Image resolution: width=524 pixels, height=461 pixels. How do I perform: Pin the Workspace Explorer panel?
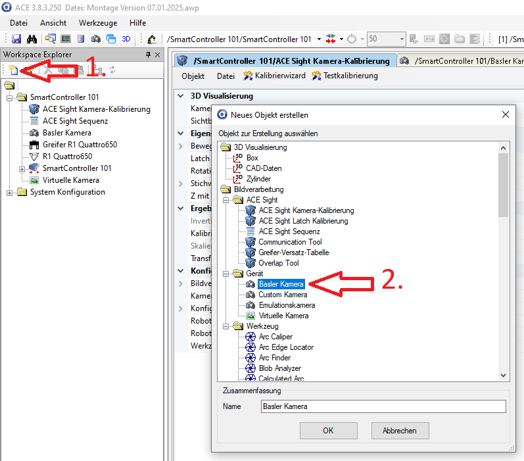click(148, 55)
